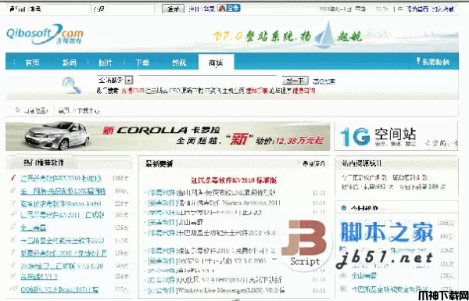This screenshot has width=469, height=301.
Task: Open the Norton Antivirus hot software link
Action: 61,203
